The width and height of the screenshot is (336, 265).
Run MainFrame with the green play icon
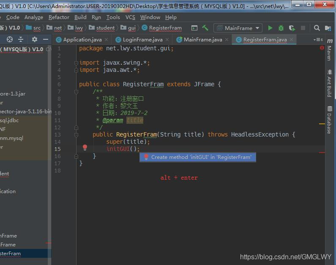click(x=270, y=28)
